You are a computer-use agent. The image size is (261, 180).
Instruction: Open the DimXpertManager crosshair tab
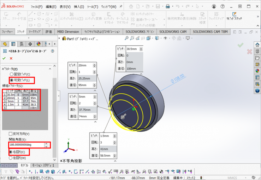pyautogui.click(x=30, y=44)
